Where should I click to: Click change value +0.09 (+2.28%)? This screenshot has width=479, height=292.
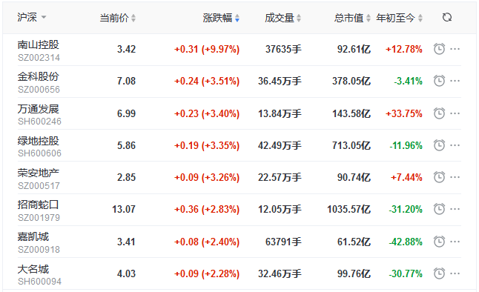pos(207,273)
